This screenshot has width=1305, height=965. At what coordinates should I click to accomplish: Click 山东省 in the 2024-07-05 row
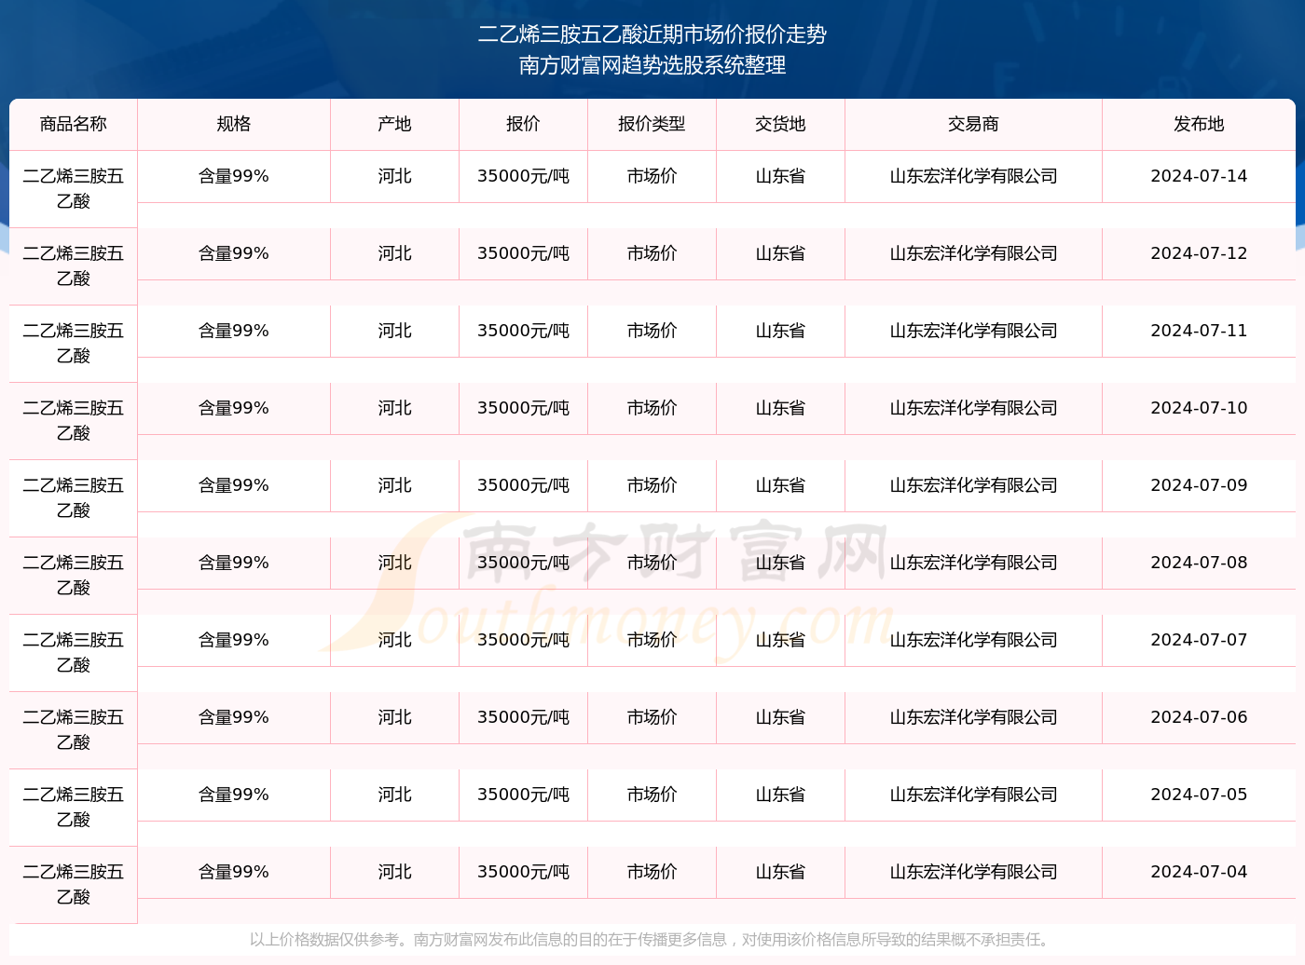coord(781,795)
